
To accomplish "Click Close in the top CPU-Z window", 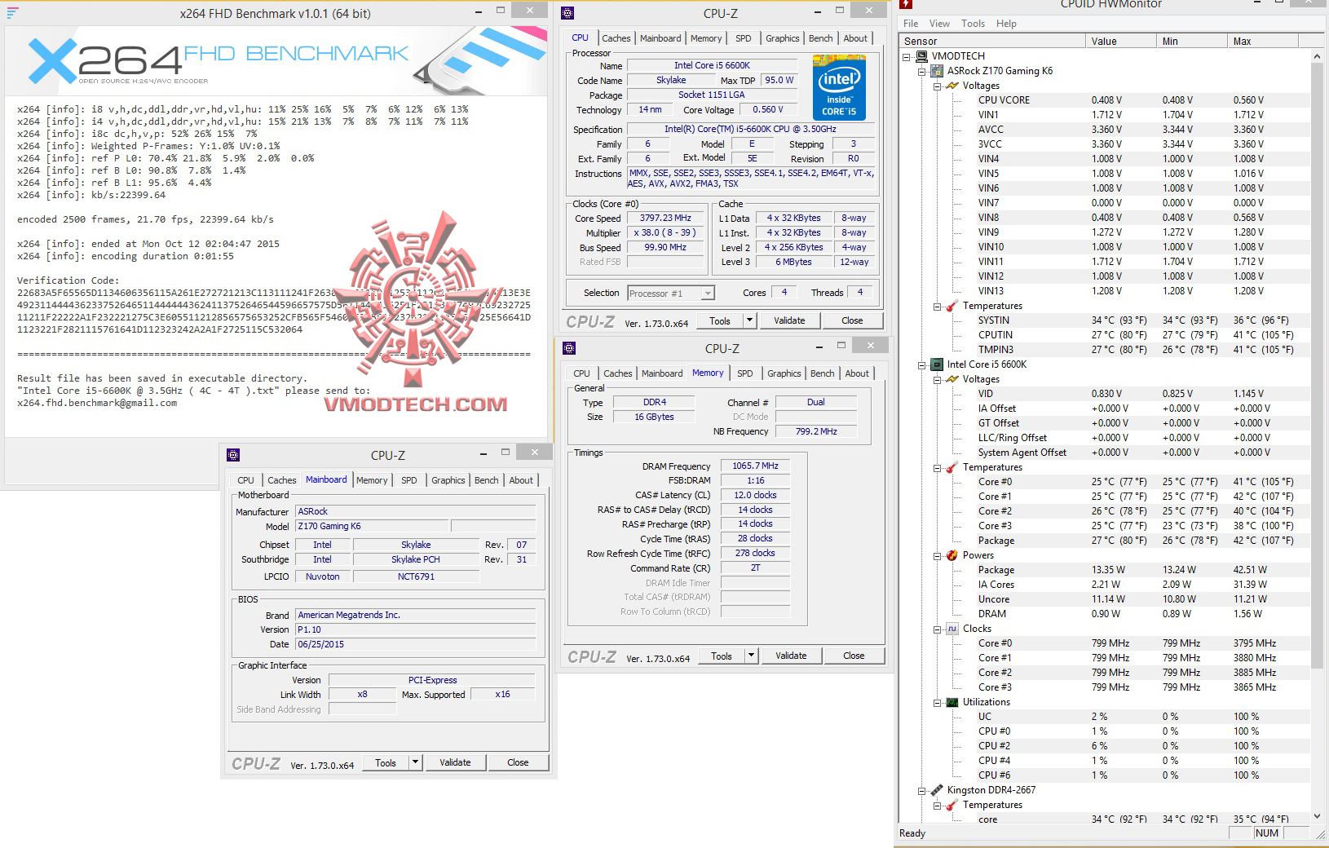I will point(852,320).
